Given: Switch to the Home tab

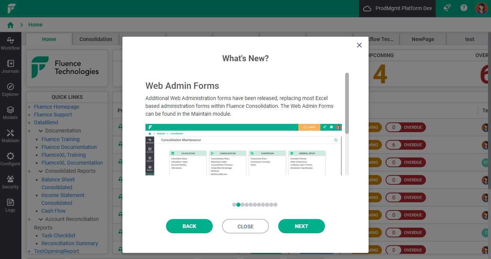Looking at the screenshot, I should click(x=49, y=39).
